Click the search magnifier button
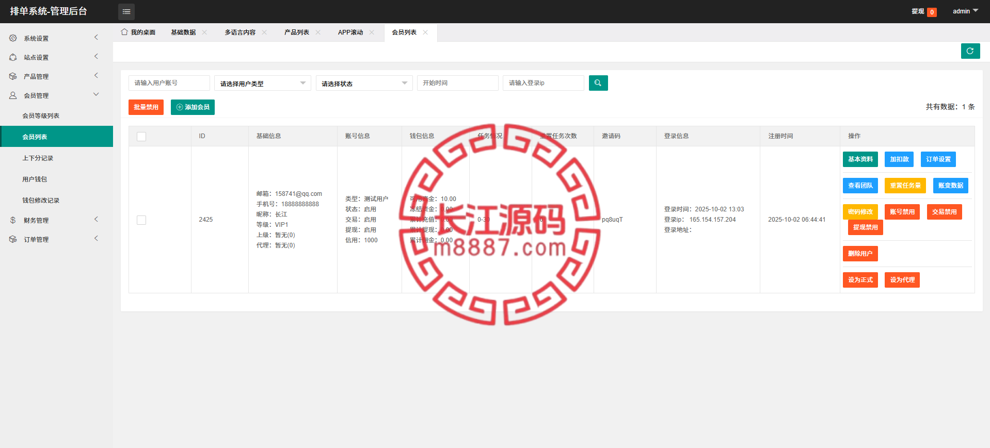Viewport: 990px width, 448px height. pos(598,83)
